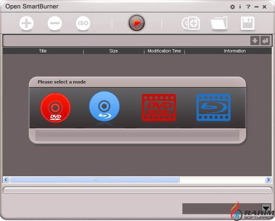This screenshot has height=221, width=275.
Task: Click the Remove (minus) toolbar button
Action: click(x=55, y=23)
